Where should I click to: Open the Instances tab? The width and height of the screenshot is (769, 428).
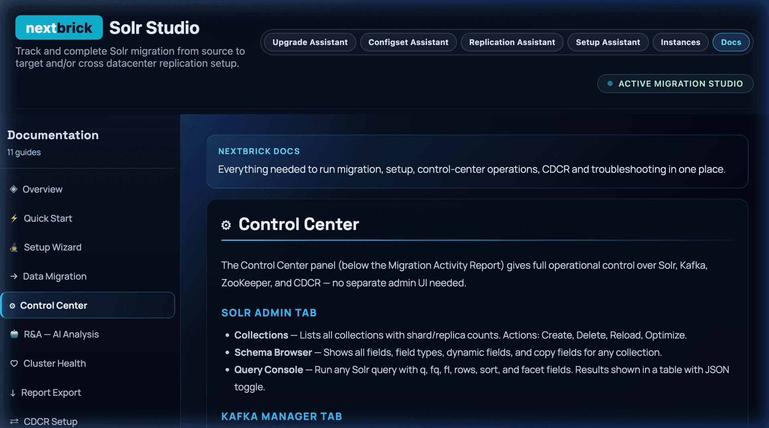pyautogui.click(x=680, y=42)
